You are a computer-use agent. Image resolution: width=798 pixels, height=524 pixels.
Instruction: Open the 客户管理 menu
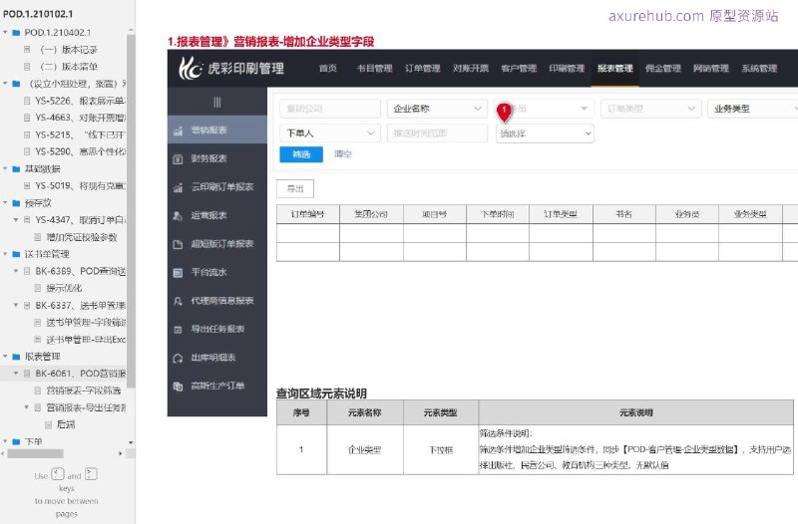click(519, 68)
